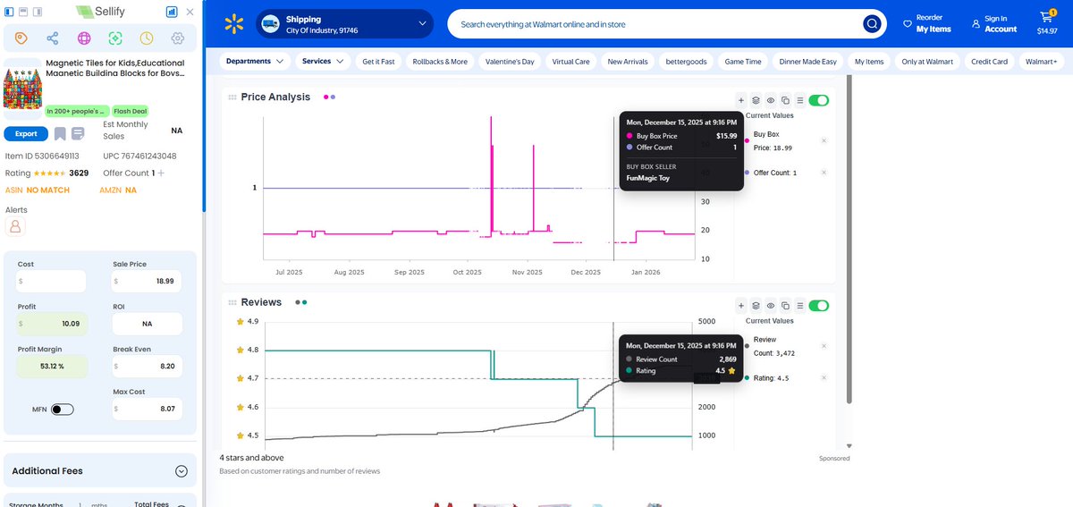Click the Sellify price tag icon

click(x=21, y=38)
